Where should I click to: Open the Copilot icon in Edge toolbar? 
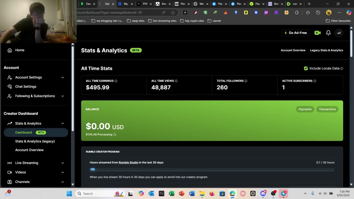(x=349, y=12)
